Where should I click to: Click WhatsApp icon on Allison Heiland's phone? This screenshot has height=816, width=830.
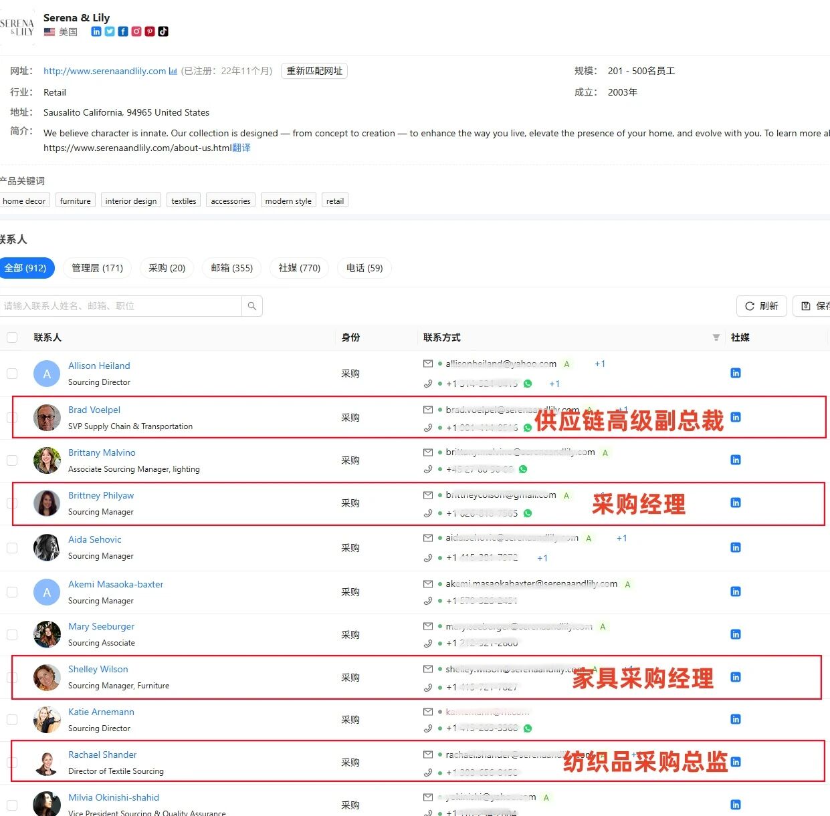tap(528, 384)
